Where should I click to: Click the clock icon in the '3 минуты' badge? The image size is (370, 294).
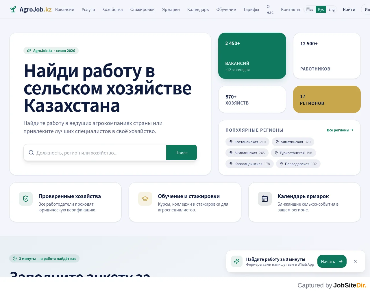point(15,258)
